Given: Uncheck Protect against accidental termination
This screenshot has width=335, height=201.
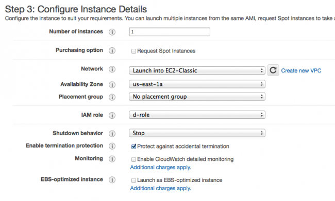Looking at the screenshot, I should 133,147.
